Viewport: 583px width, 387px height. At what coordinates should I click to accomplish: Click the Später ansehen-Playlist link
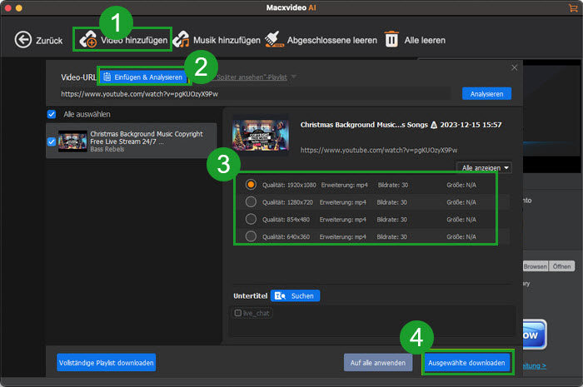point(252,77)
